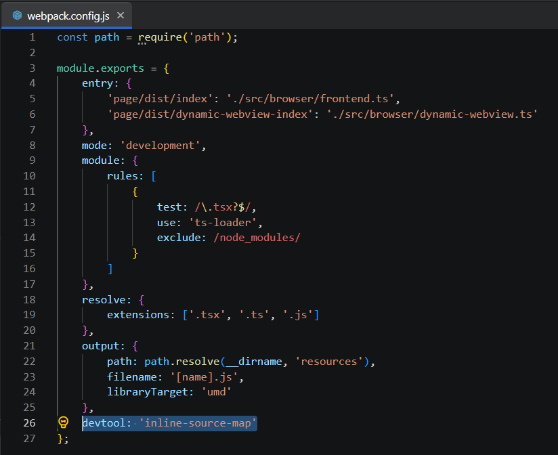The height and width of the screenshot is (455, 558).
Task: Click the 'output' property key
Action: click(x=101, y=346)
